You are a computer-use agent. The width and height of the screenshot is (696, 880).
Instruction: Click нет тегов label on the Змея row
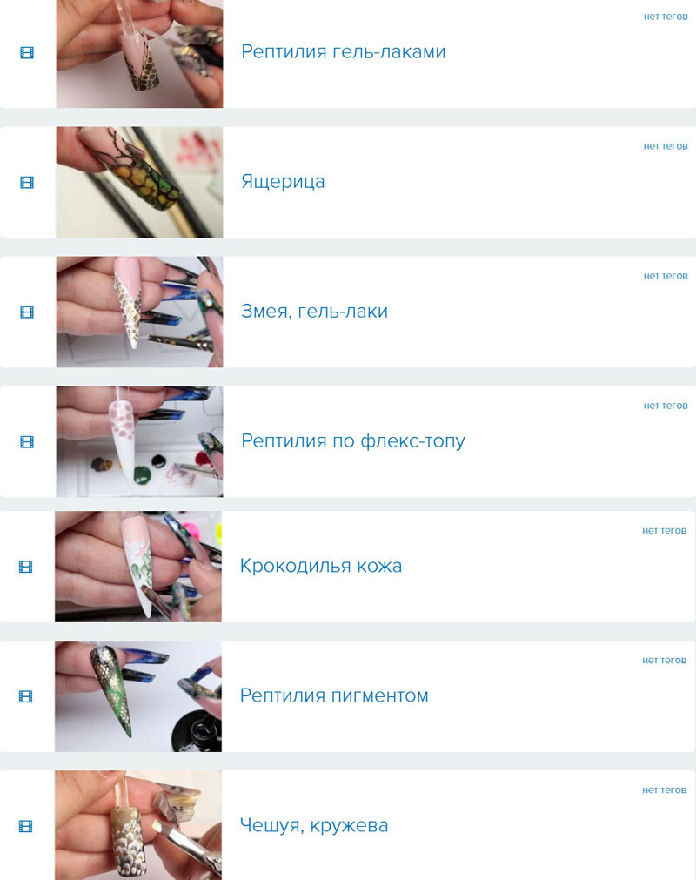[x=666, y=276]
